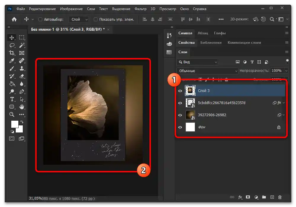Click the Слой 3 layer thumbnail

click(190, 90)
